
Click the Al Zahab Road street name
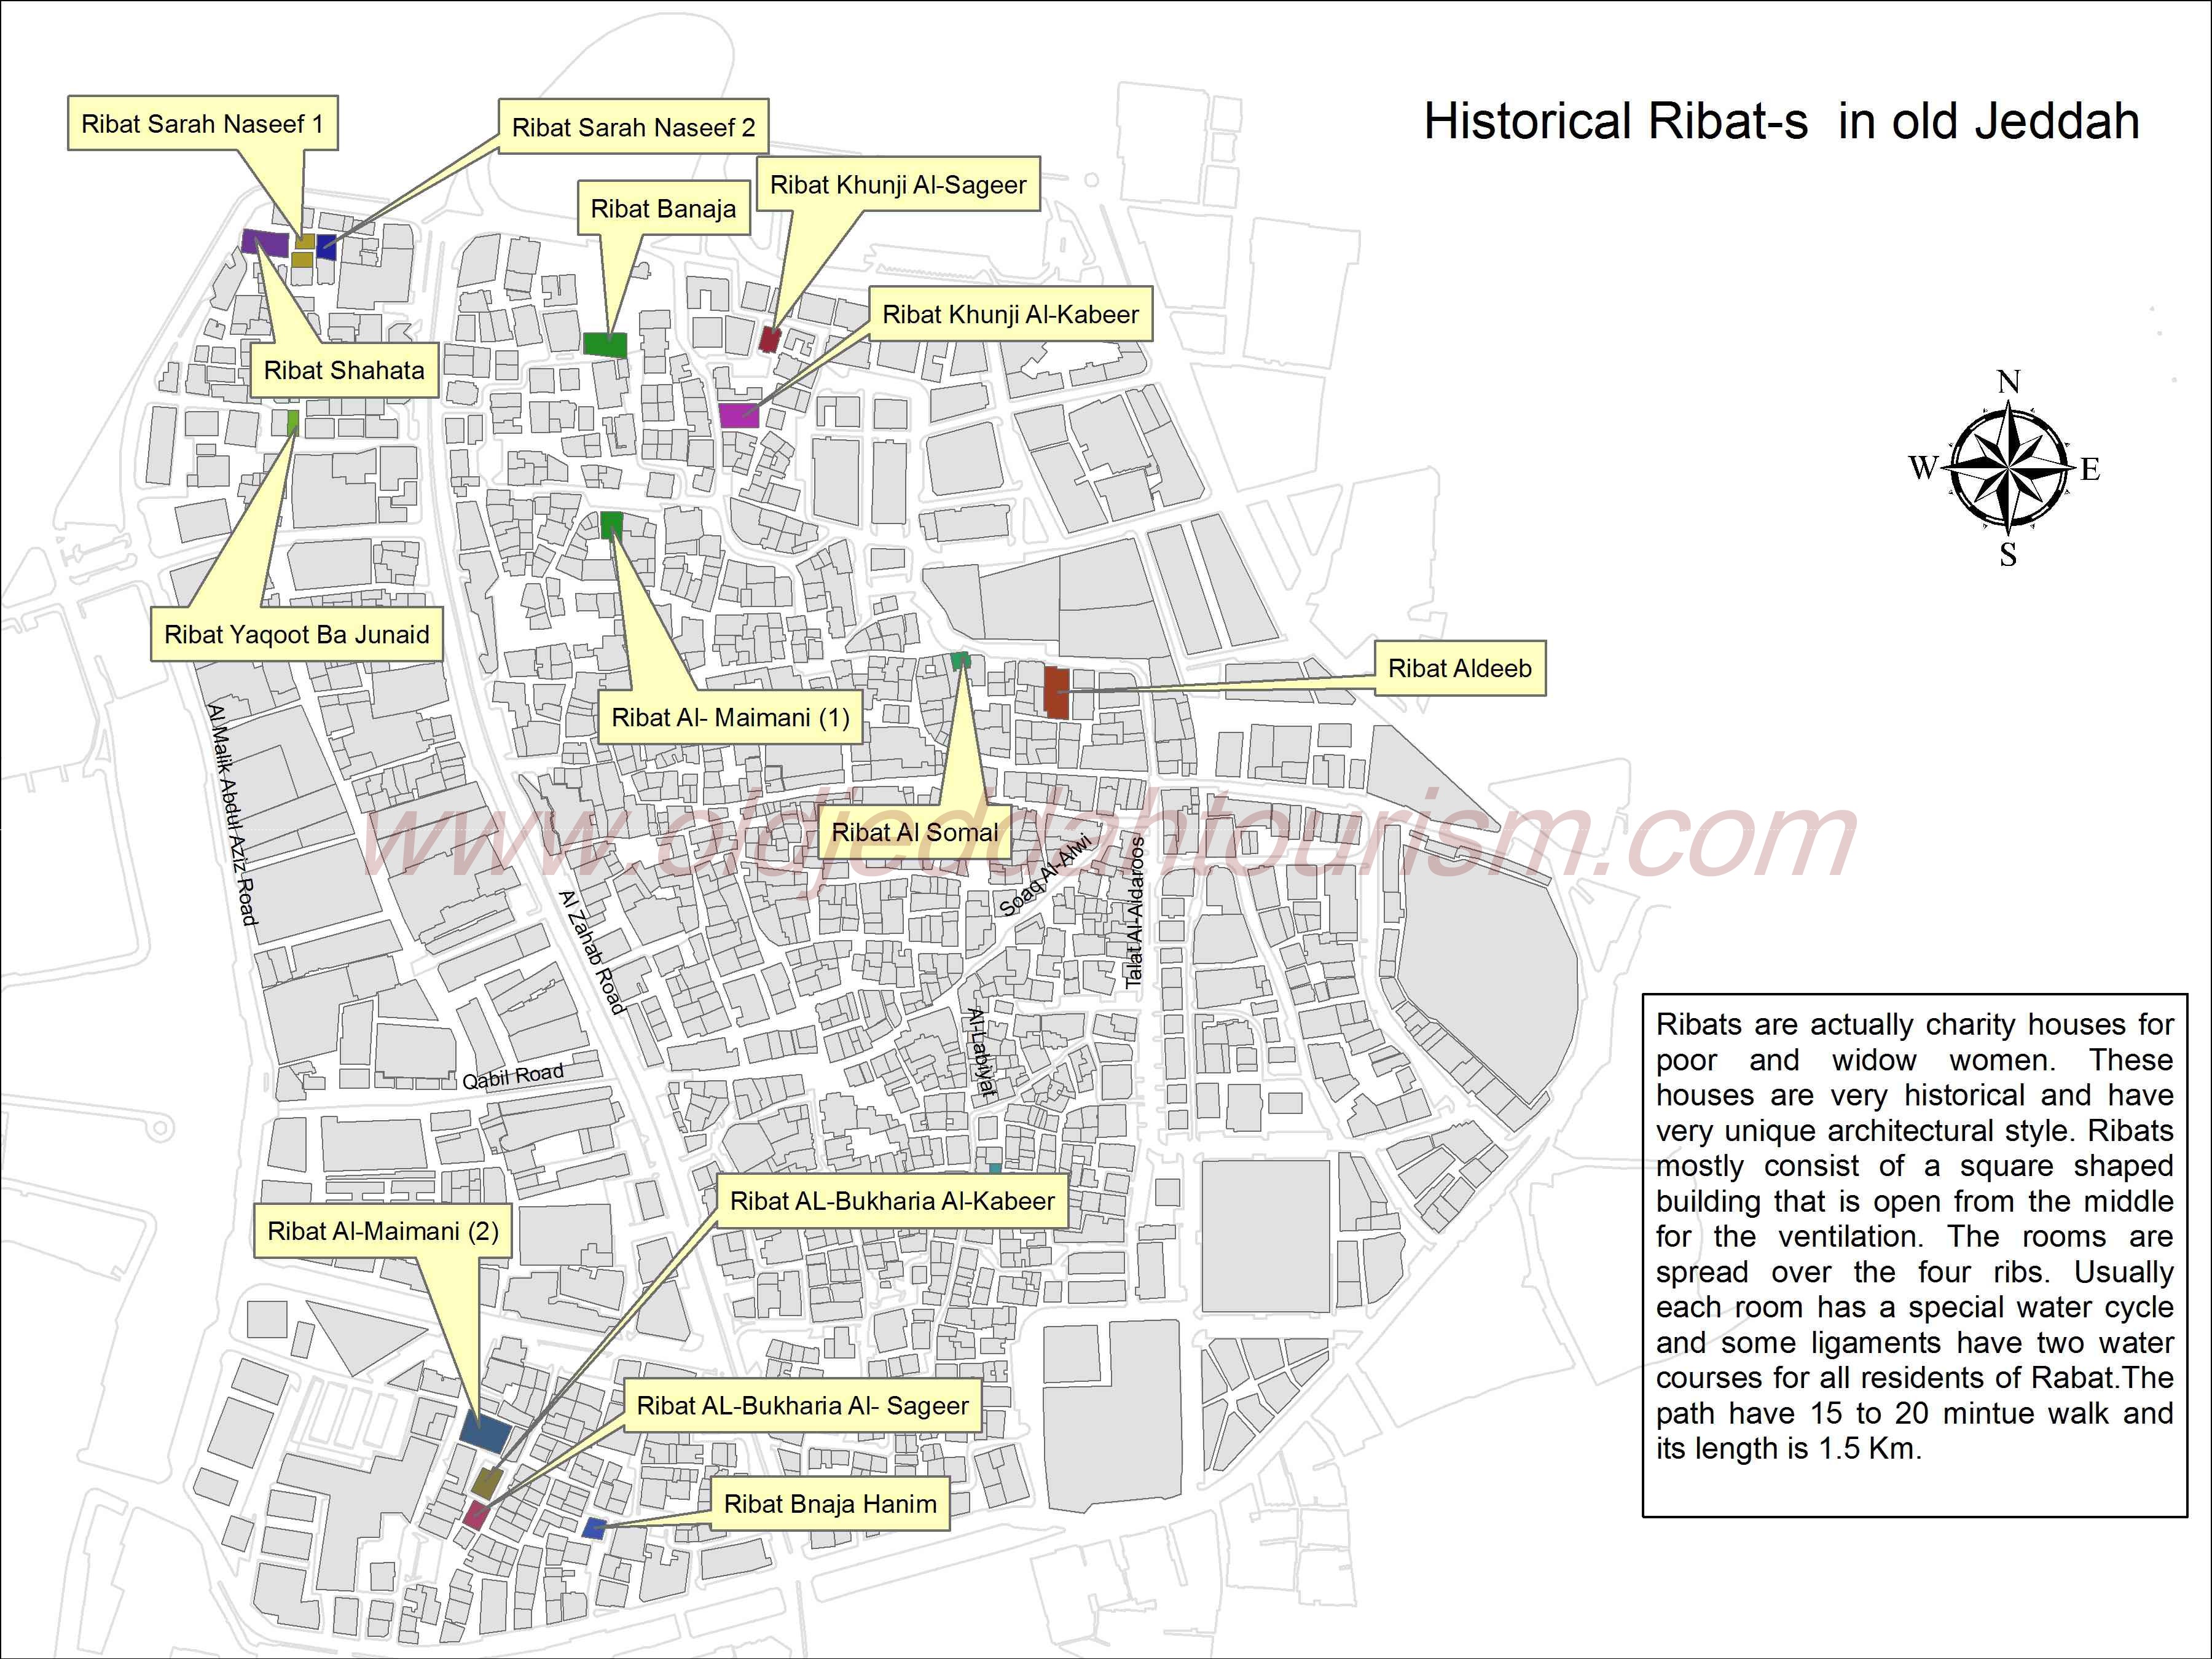tap(592, 951)
